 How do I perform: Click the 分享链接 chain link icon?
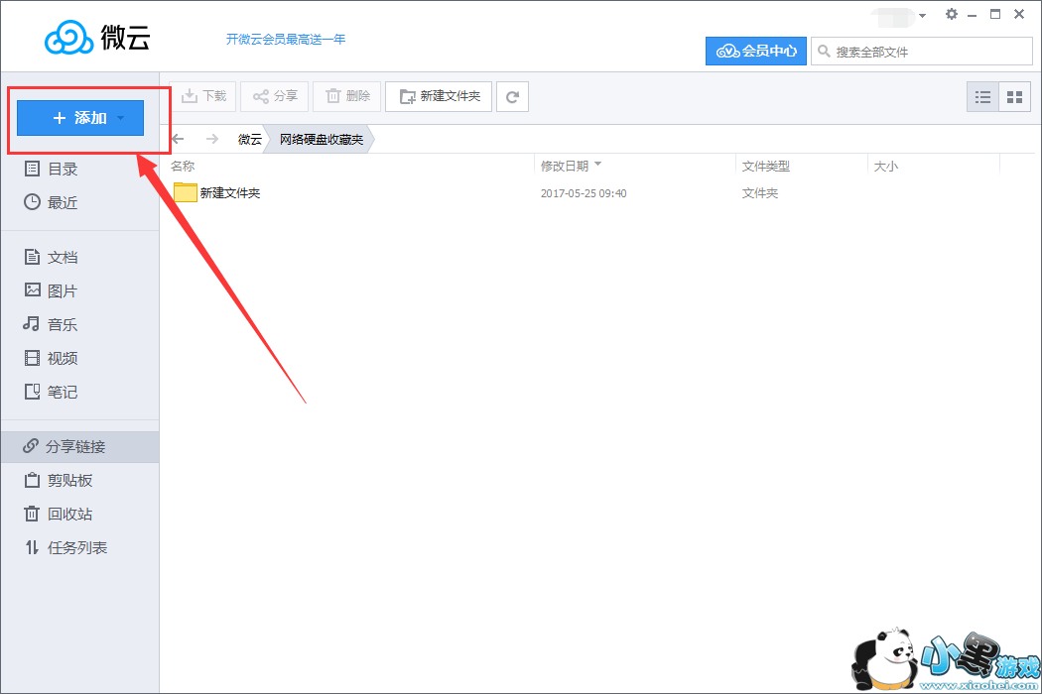click(31, 445)
